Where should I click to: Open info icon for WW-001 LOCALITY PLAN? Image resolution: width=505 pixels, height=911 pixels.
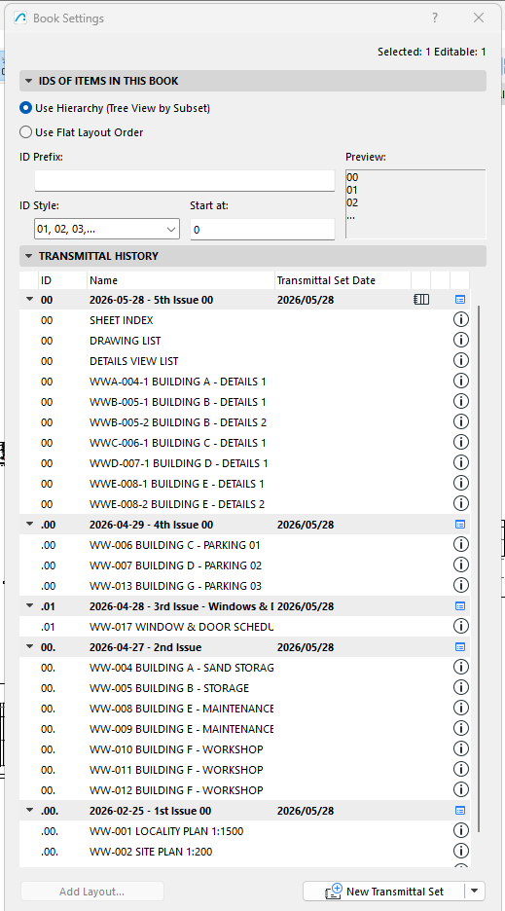(460, 830)
